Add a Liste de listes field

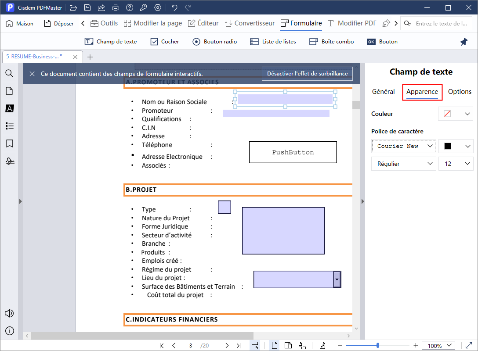tap(273, 42)
